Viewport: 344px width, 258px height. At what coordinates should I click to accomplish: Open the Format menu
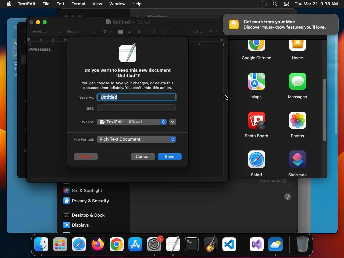[78, 4]
